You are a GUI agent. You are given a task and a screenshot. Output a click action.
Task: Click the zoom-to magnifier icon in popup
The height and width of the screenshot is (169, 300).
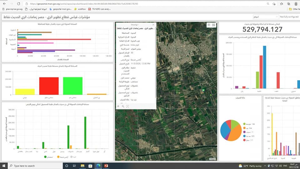coord(123,106)
